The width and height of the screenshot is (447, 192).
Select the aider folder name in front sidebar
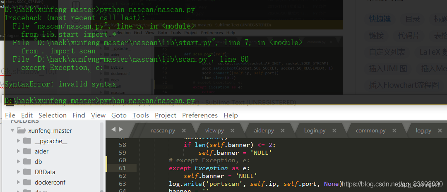[x=42, y=151]
